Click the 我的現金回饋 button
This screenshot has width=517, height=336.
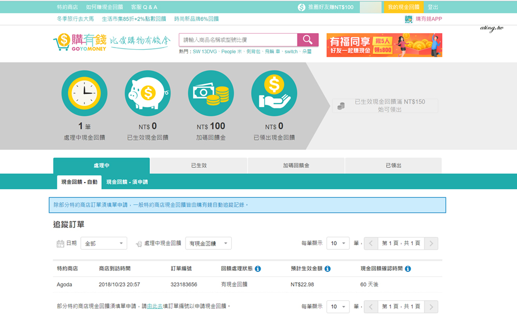click(403, 7)
